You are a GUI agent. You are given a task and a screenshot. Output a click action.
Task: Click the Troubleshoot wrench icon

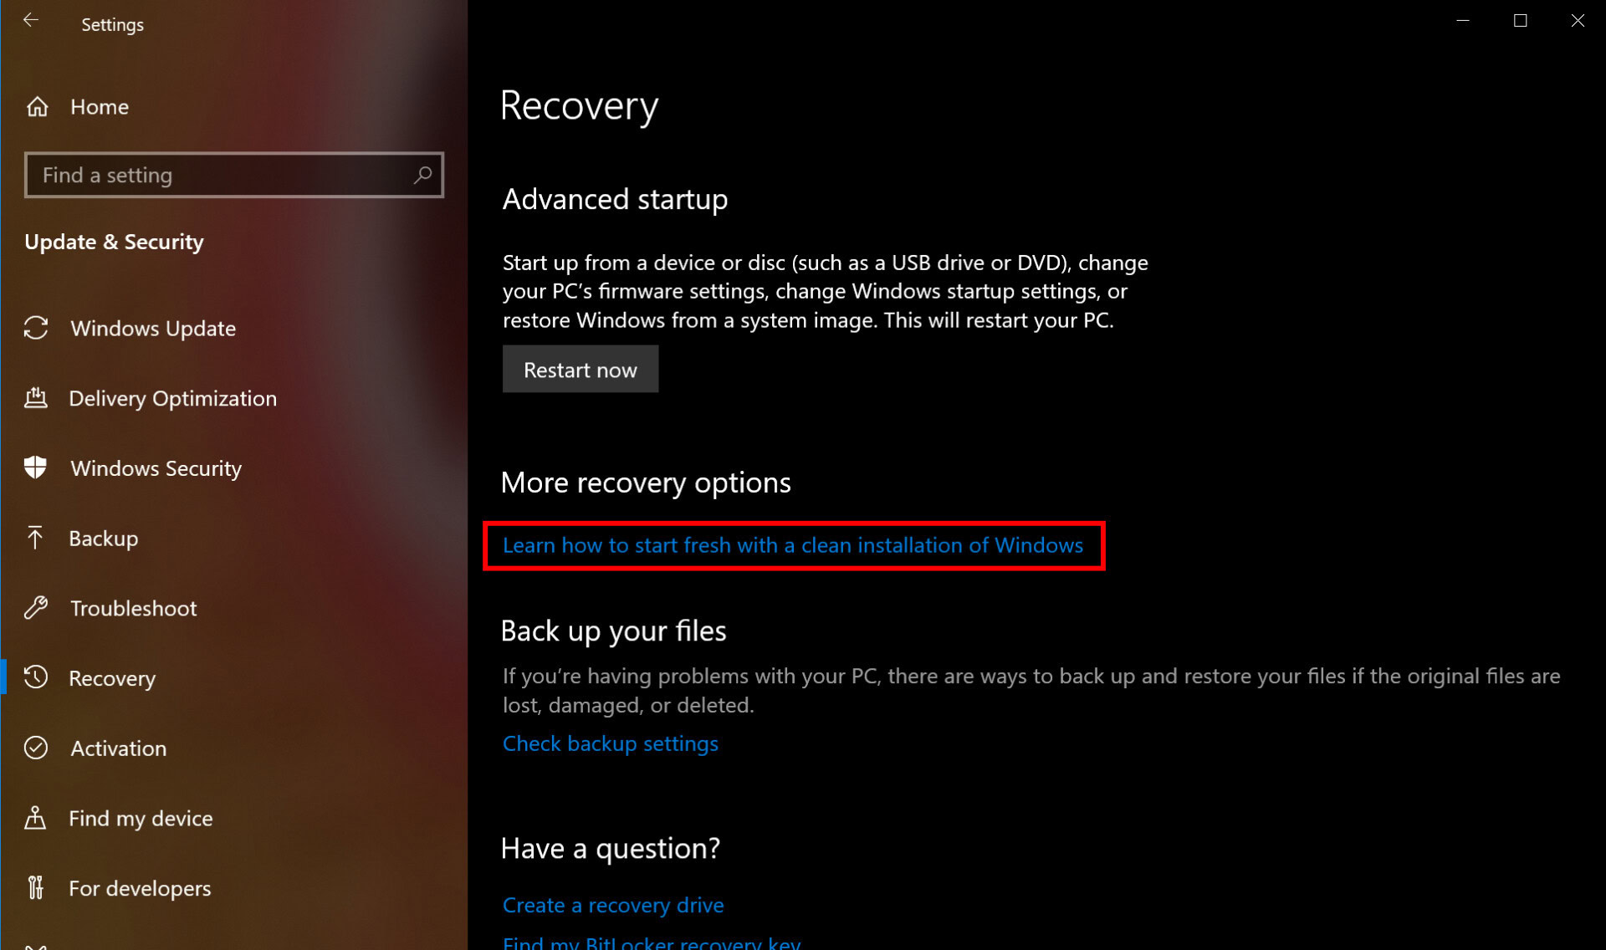pyautogui.click(x=38, y=607)
